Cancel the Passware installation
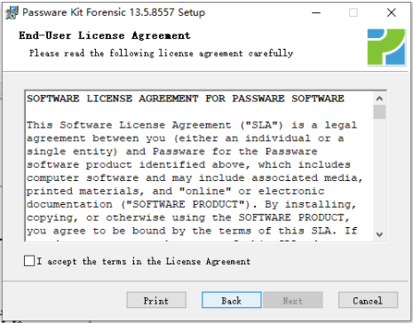413x323 pixels. [368, 301]
